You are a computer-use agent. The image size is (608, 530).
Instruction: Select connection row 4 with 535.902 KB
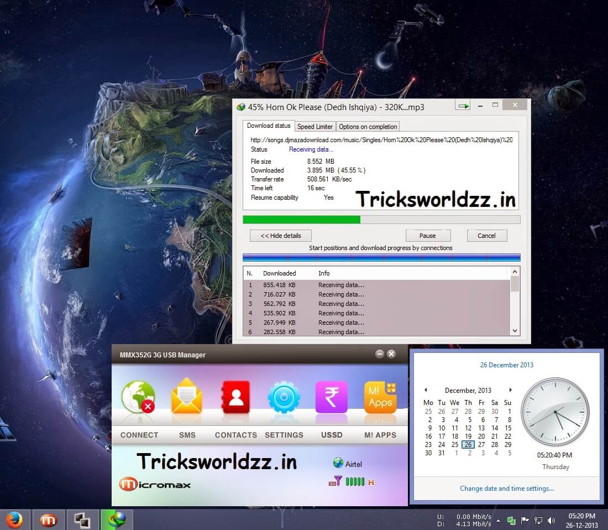click(x=377, y=313)
